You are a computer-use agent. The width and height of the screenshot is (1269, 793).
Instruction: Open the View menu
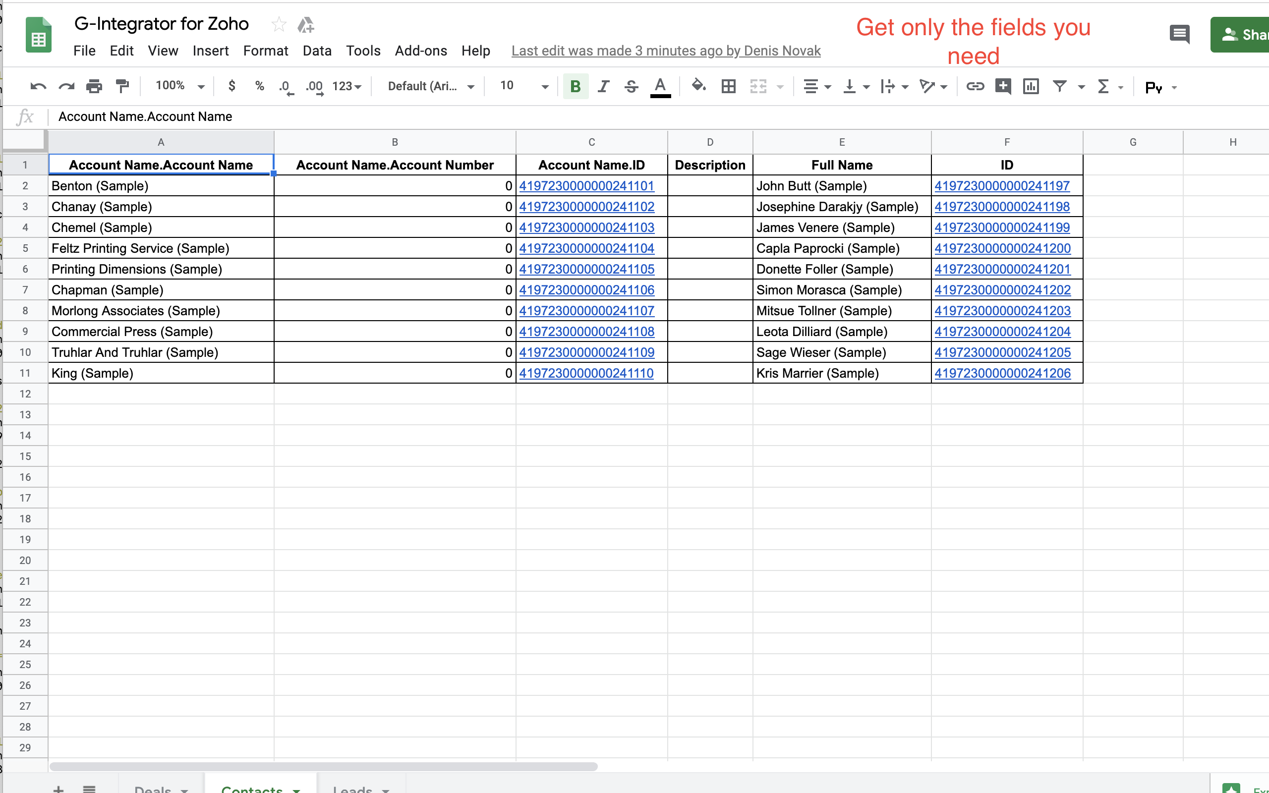(x=163, y=51)
